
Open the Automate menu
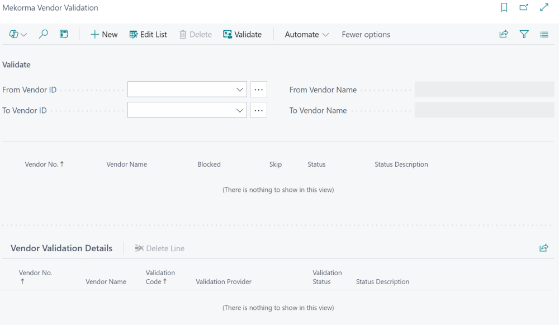click(306, 34)
